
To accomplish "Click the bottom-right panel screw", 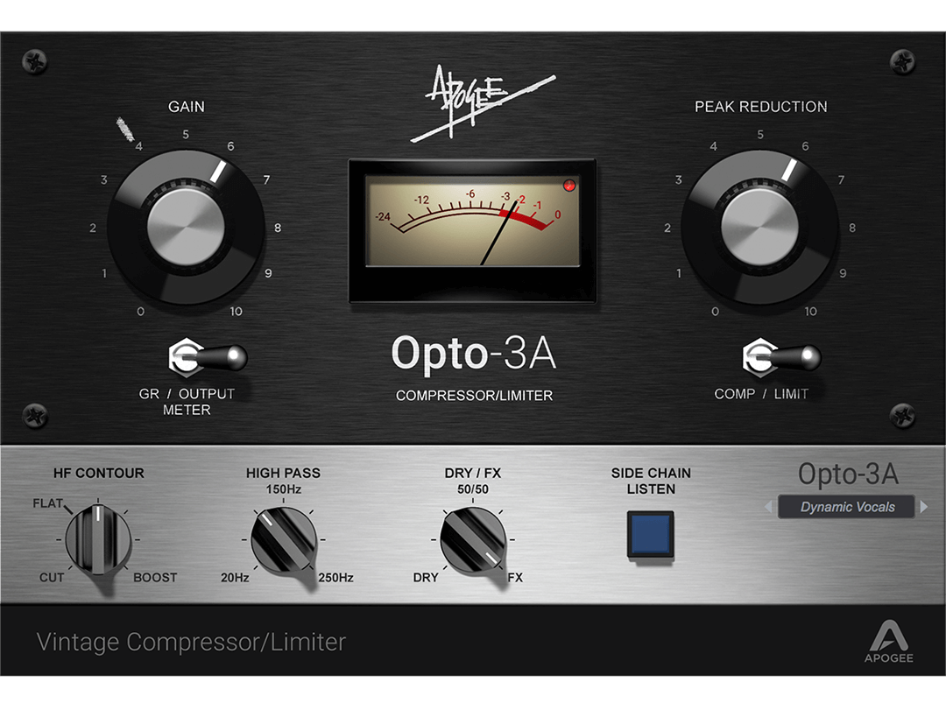I will click(x=902, y=415).
